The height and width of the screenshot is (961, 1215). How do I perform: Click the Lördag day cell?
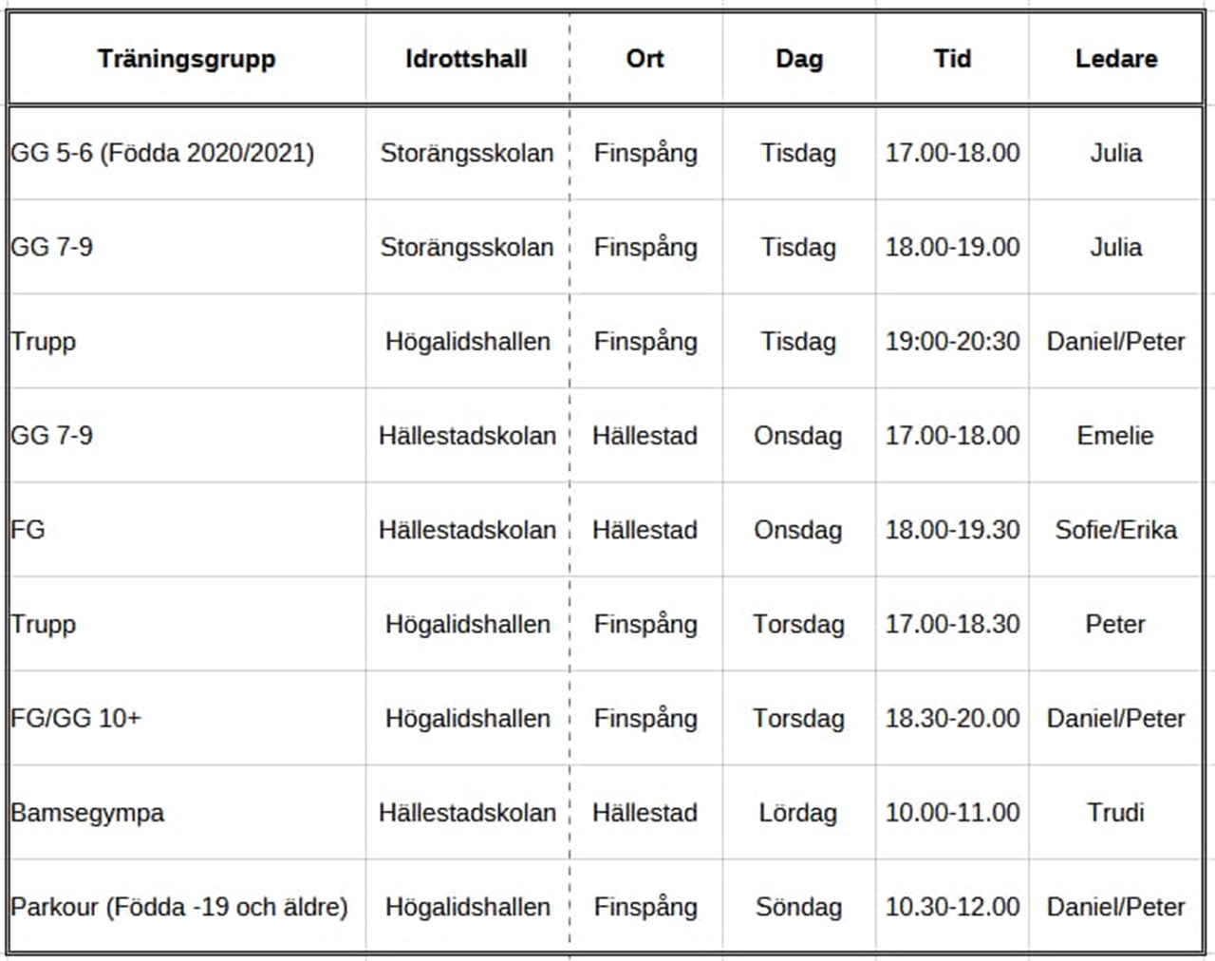point(798,812)
